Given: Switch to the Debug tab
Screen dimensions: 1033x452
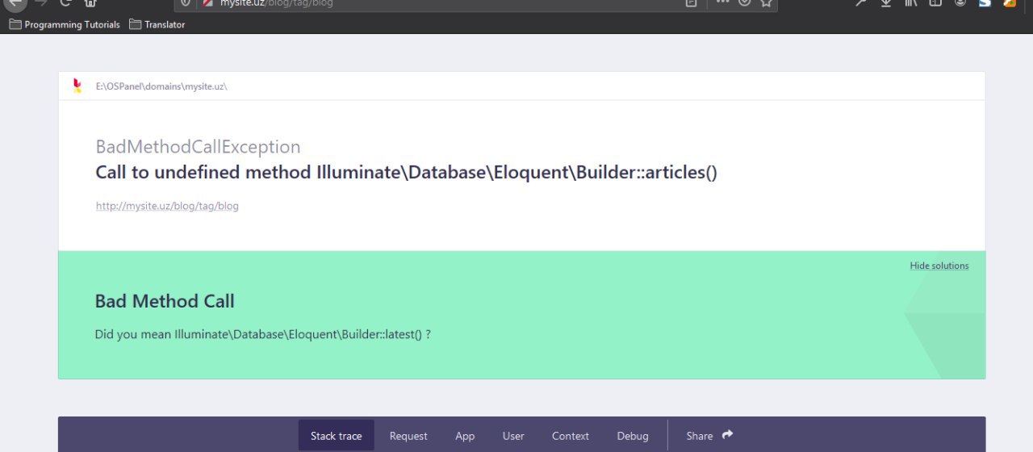Looking at the screenshot, I should pyautogui.click(x=633, y=436).
